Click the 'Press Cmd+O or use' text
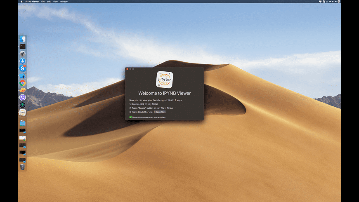Screen dimensions: 359x202 tap(141, 112)
